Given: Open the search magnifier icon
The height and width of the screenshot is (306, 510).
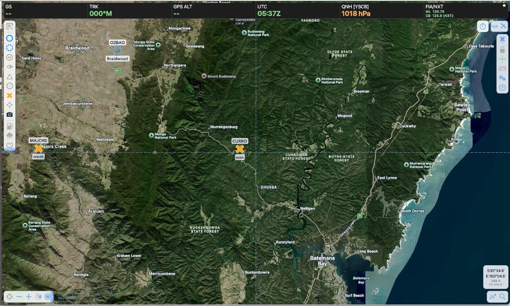Looking at the screenshot, I should coord(502,296).
